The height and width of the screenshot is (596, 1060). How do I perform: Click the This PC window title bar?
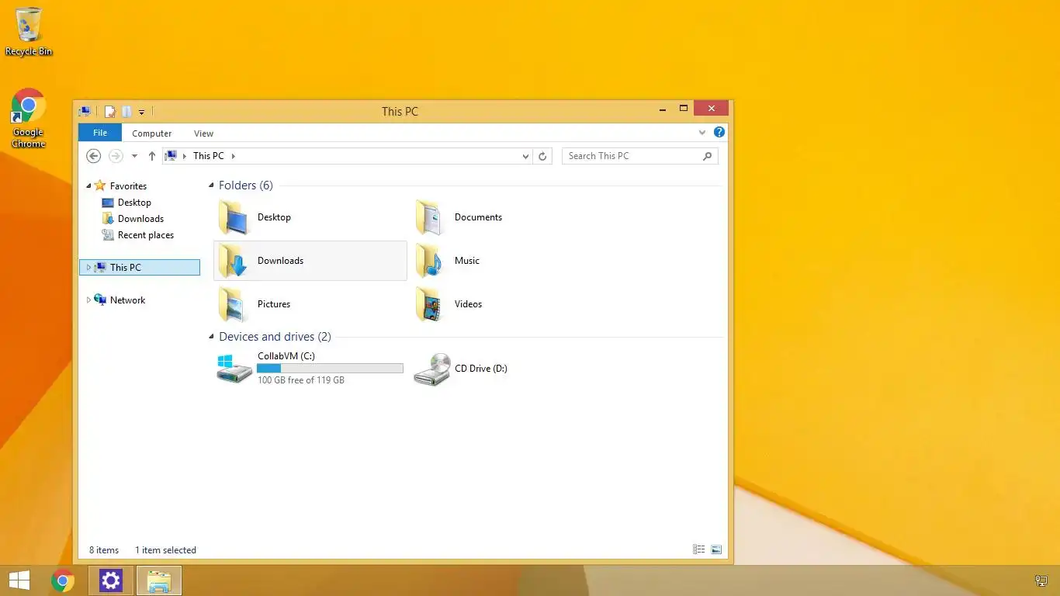coord(400,112)
